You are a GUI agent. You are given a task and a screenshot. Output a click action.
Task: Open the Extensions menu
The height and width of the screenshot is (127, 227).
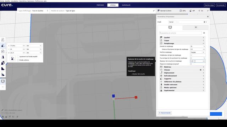pos(31,1)
